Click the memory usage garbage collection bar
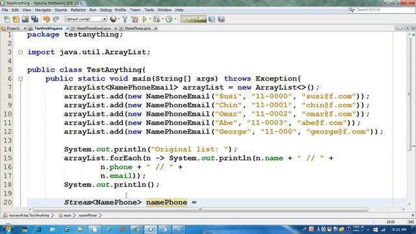The width and height of the screenshot is (416, 234). click(193, 19)
